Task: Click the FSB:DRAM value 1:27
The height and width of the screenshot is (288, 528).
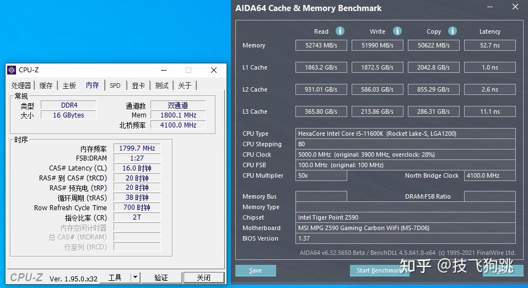Action: click(137, 158)
